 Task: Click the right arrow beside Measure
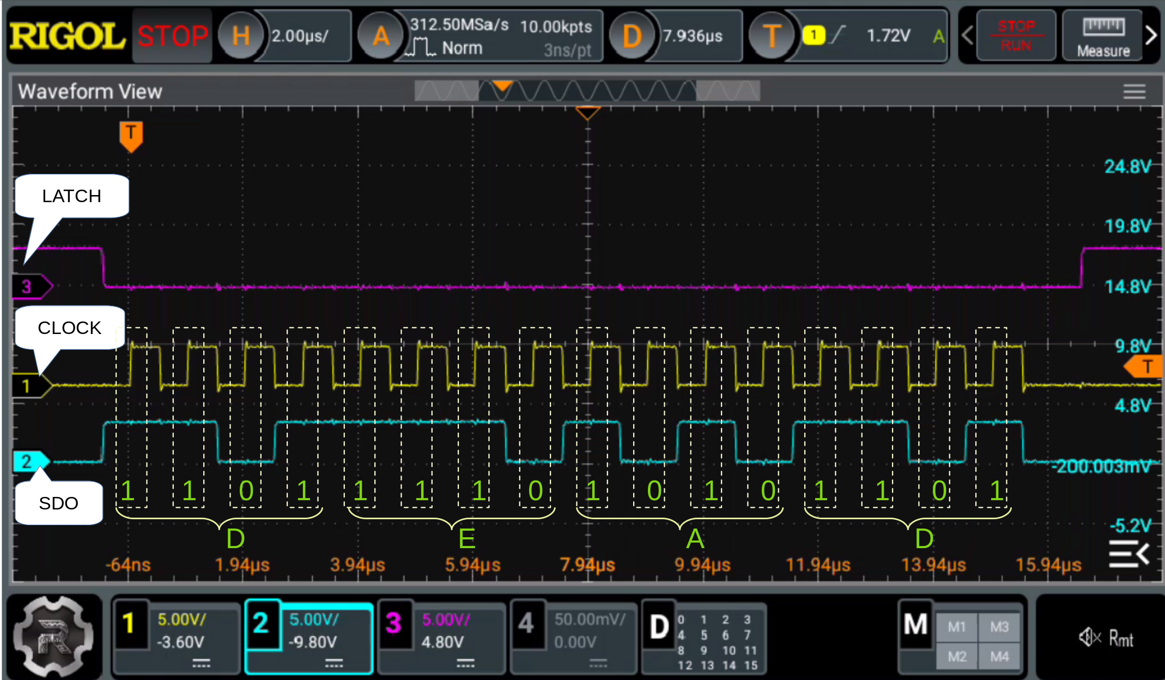[x=1151, y=36]
